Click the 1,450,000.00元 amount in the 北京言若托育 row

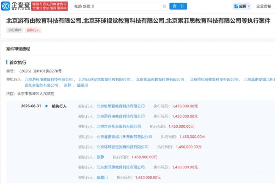click(x=181, y=126)
